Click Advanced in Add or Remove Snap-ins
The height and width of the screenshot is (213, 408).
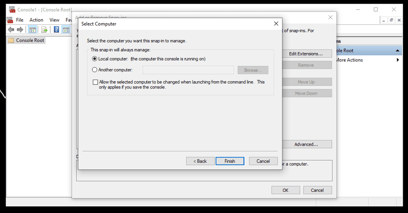coord(306,144)
